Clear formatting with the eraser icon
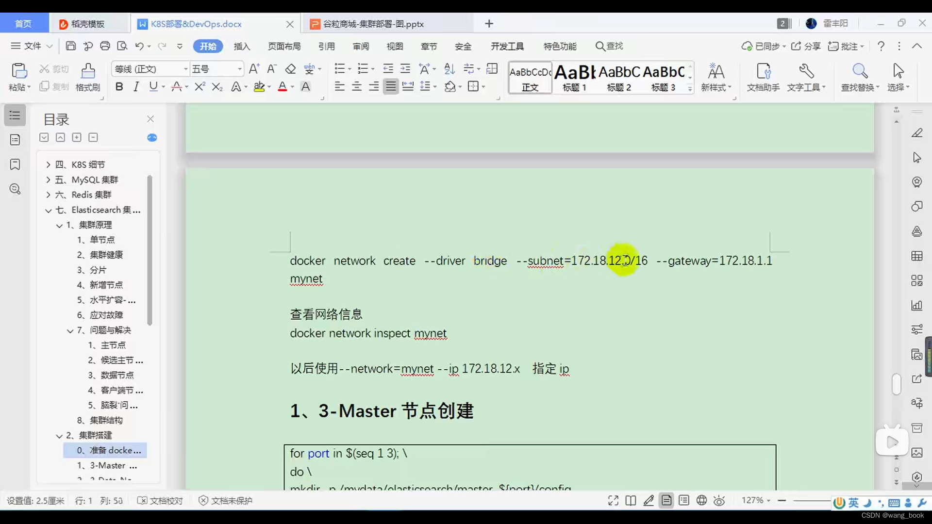The width and height of the screenshot is (932, 524). click(290, 69)
